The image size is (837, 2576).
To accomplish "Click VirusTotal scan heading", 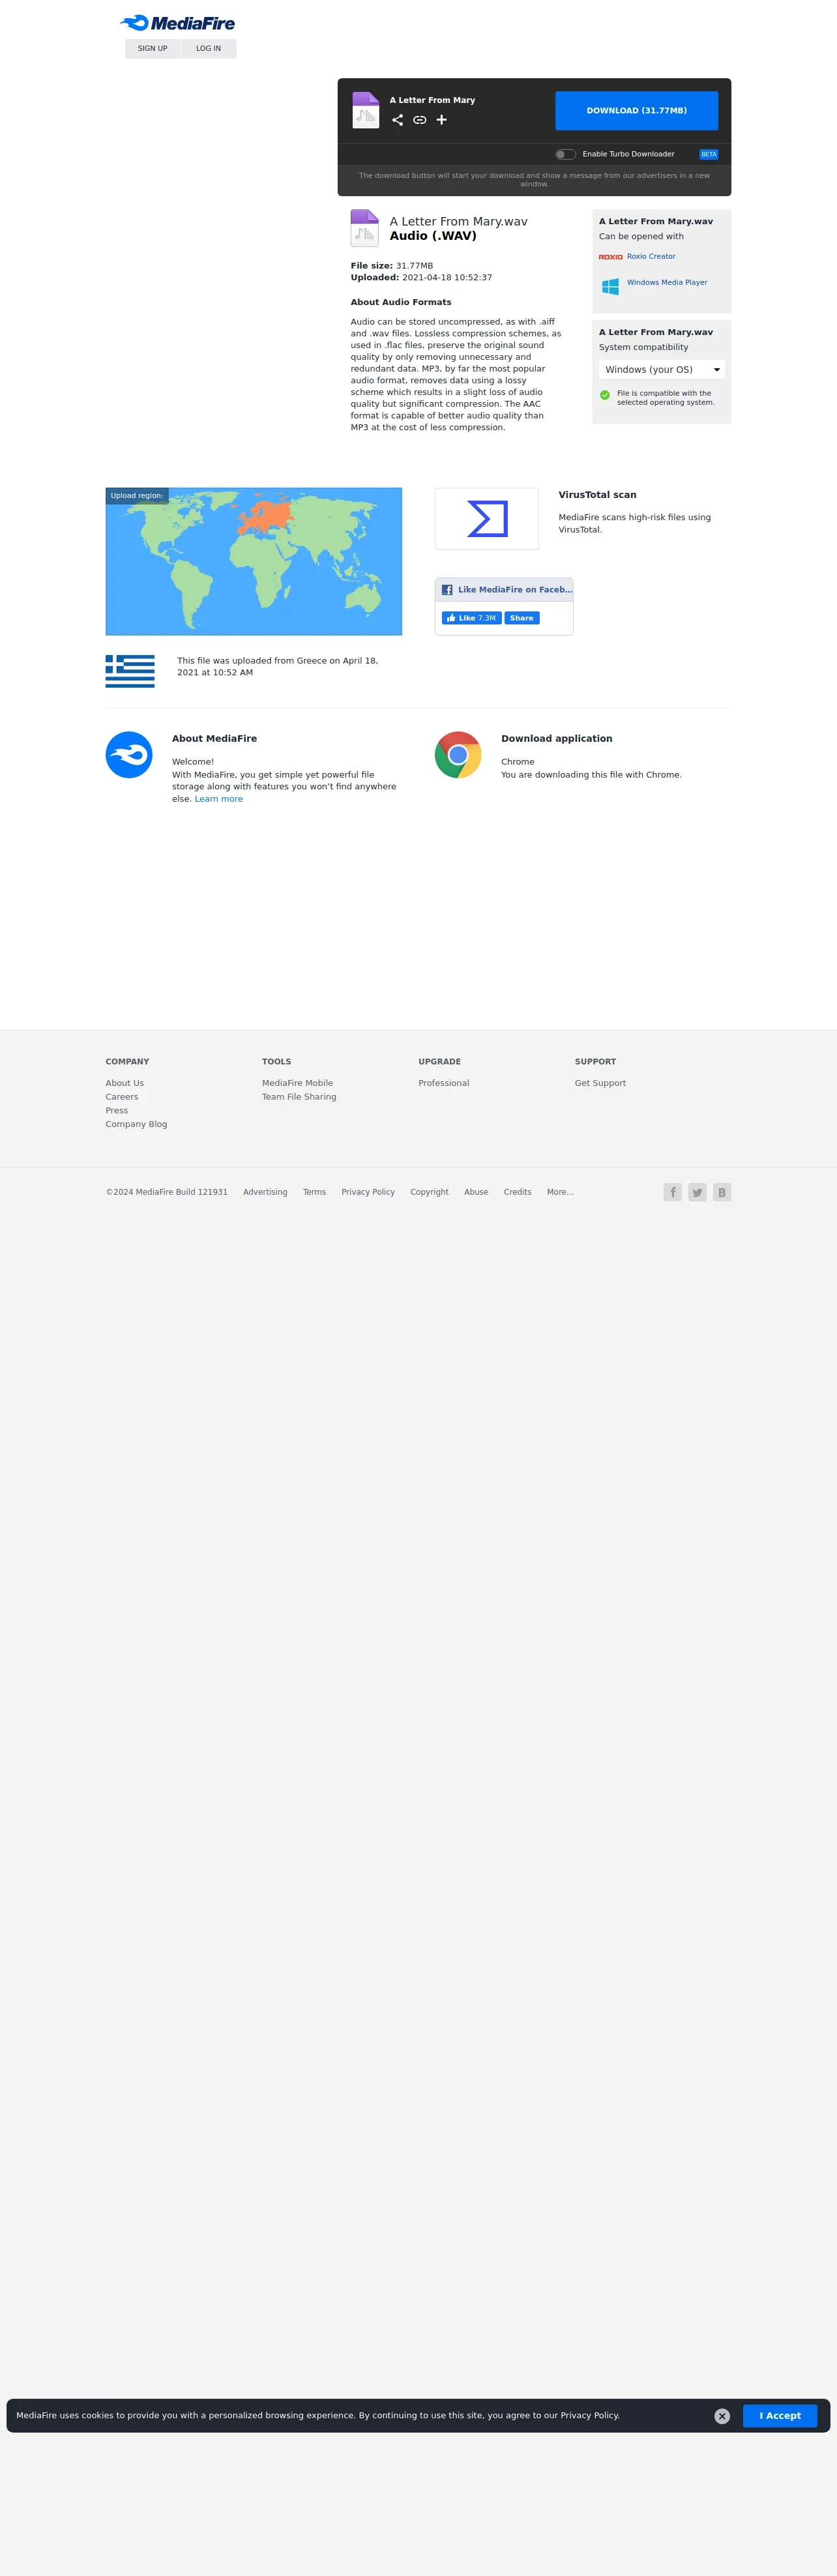I will click(x=597, y=495).
